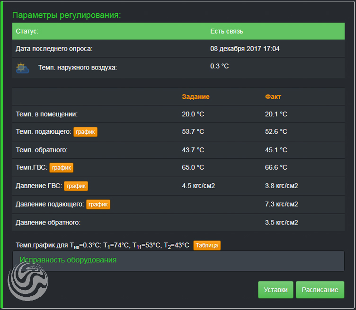
Task: Select the Давление обратного row label
Action: pyautogui.click(x=48, y=222)
